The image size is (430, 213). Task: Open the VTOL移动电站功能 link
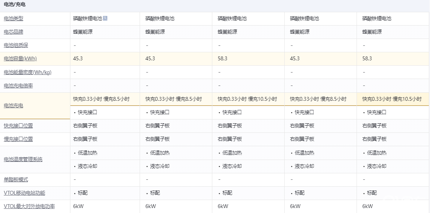24,193
